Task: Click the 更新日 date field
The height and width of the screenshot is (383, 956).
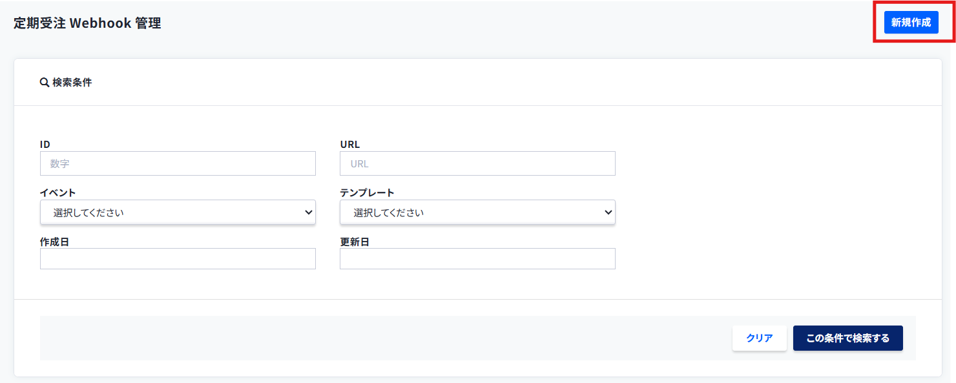Action: (477, 259)
